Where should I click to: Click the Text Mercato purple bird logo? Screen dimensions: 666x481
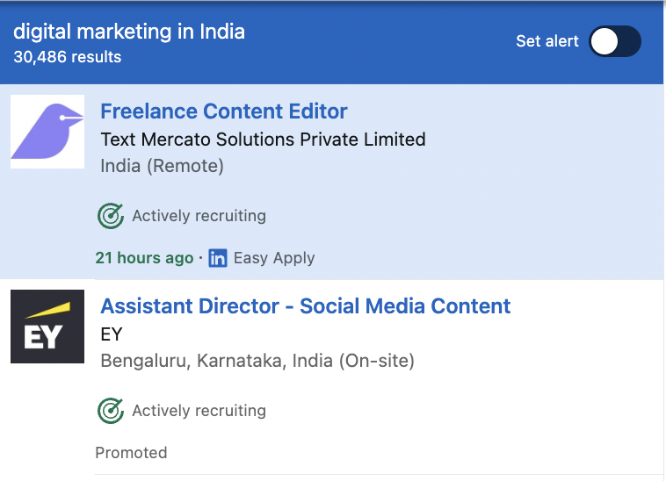(x=47, y=132)
